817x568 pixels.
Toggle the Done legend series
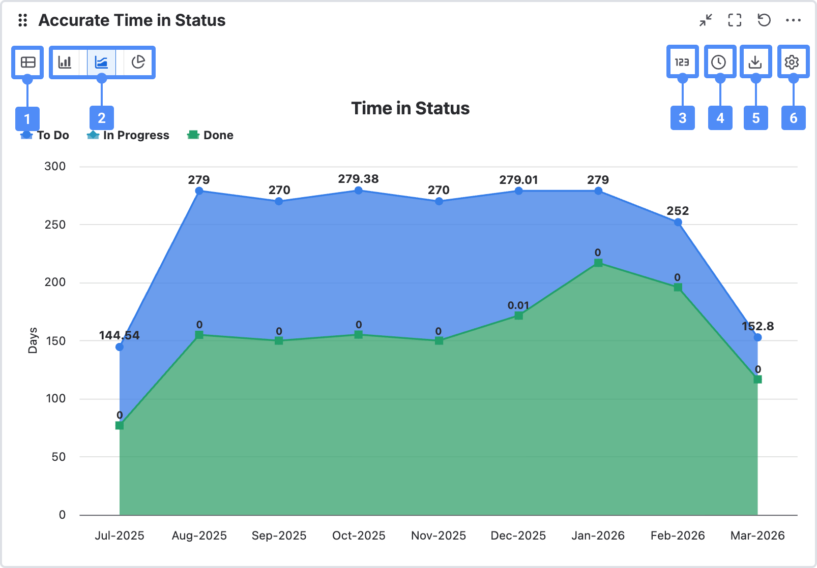click(211, 135)
